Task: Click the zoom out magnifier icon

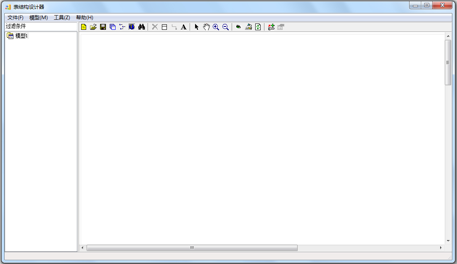Action: tap(226, 27)
